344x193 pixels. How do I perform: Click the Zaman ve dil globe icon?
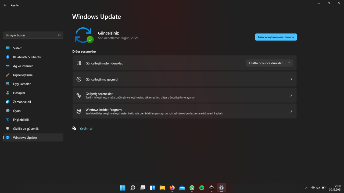click(x=8, y=102)
